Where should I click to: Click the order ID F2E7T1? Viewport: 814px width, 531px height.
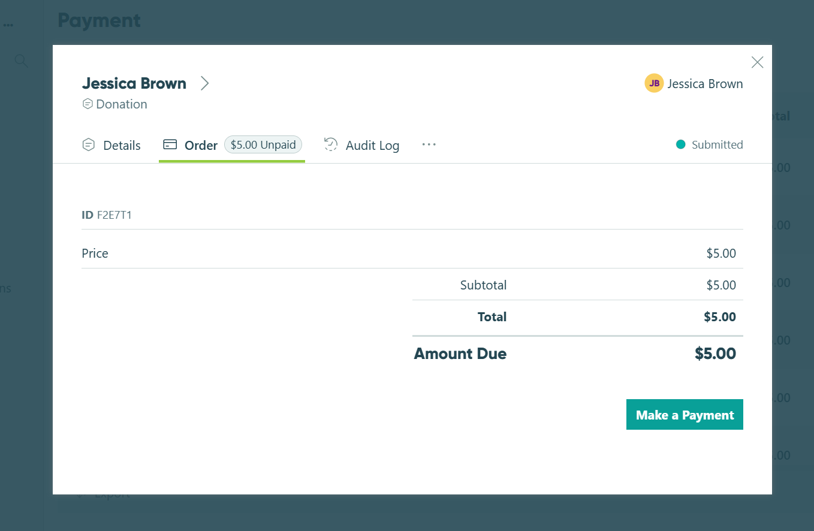114,215
